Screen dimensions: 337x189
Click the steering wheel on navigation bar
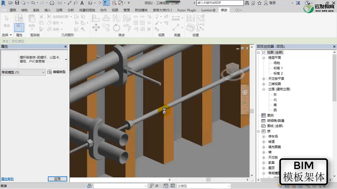[x=245, y=92]
